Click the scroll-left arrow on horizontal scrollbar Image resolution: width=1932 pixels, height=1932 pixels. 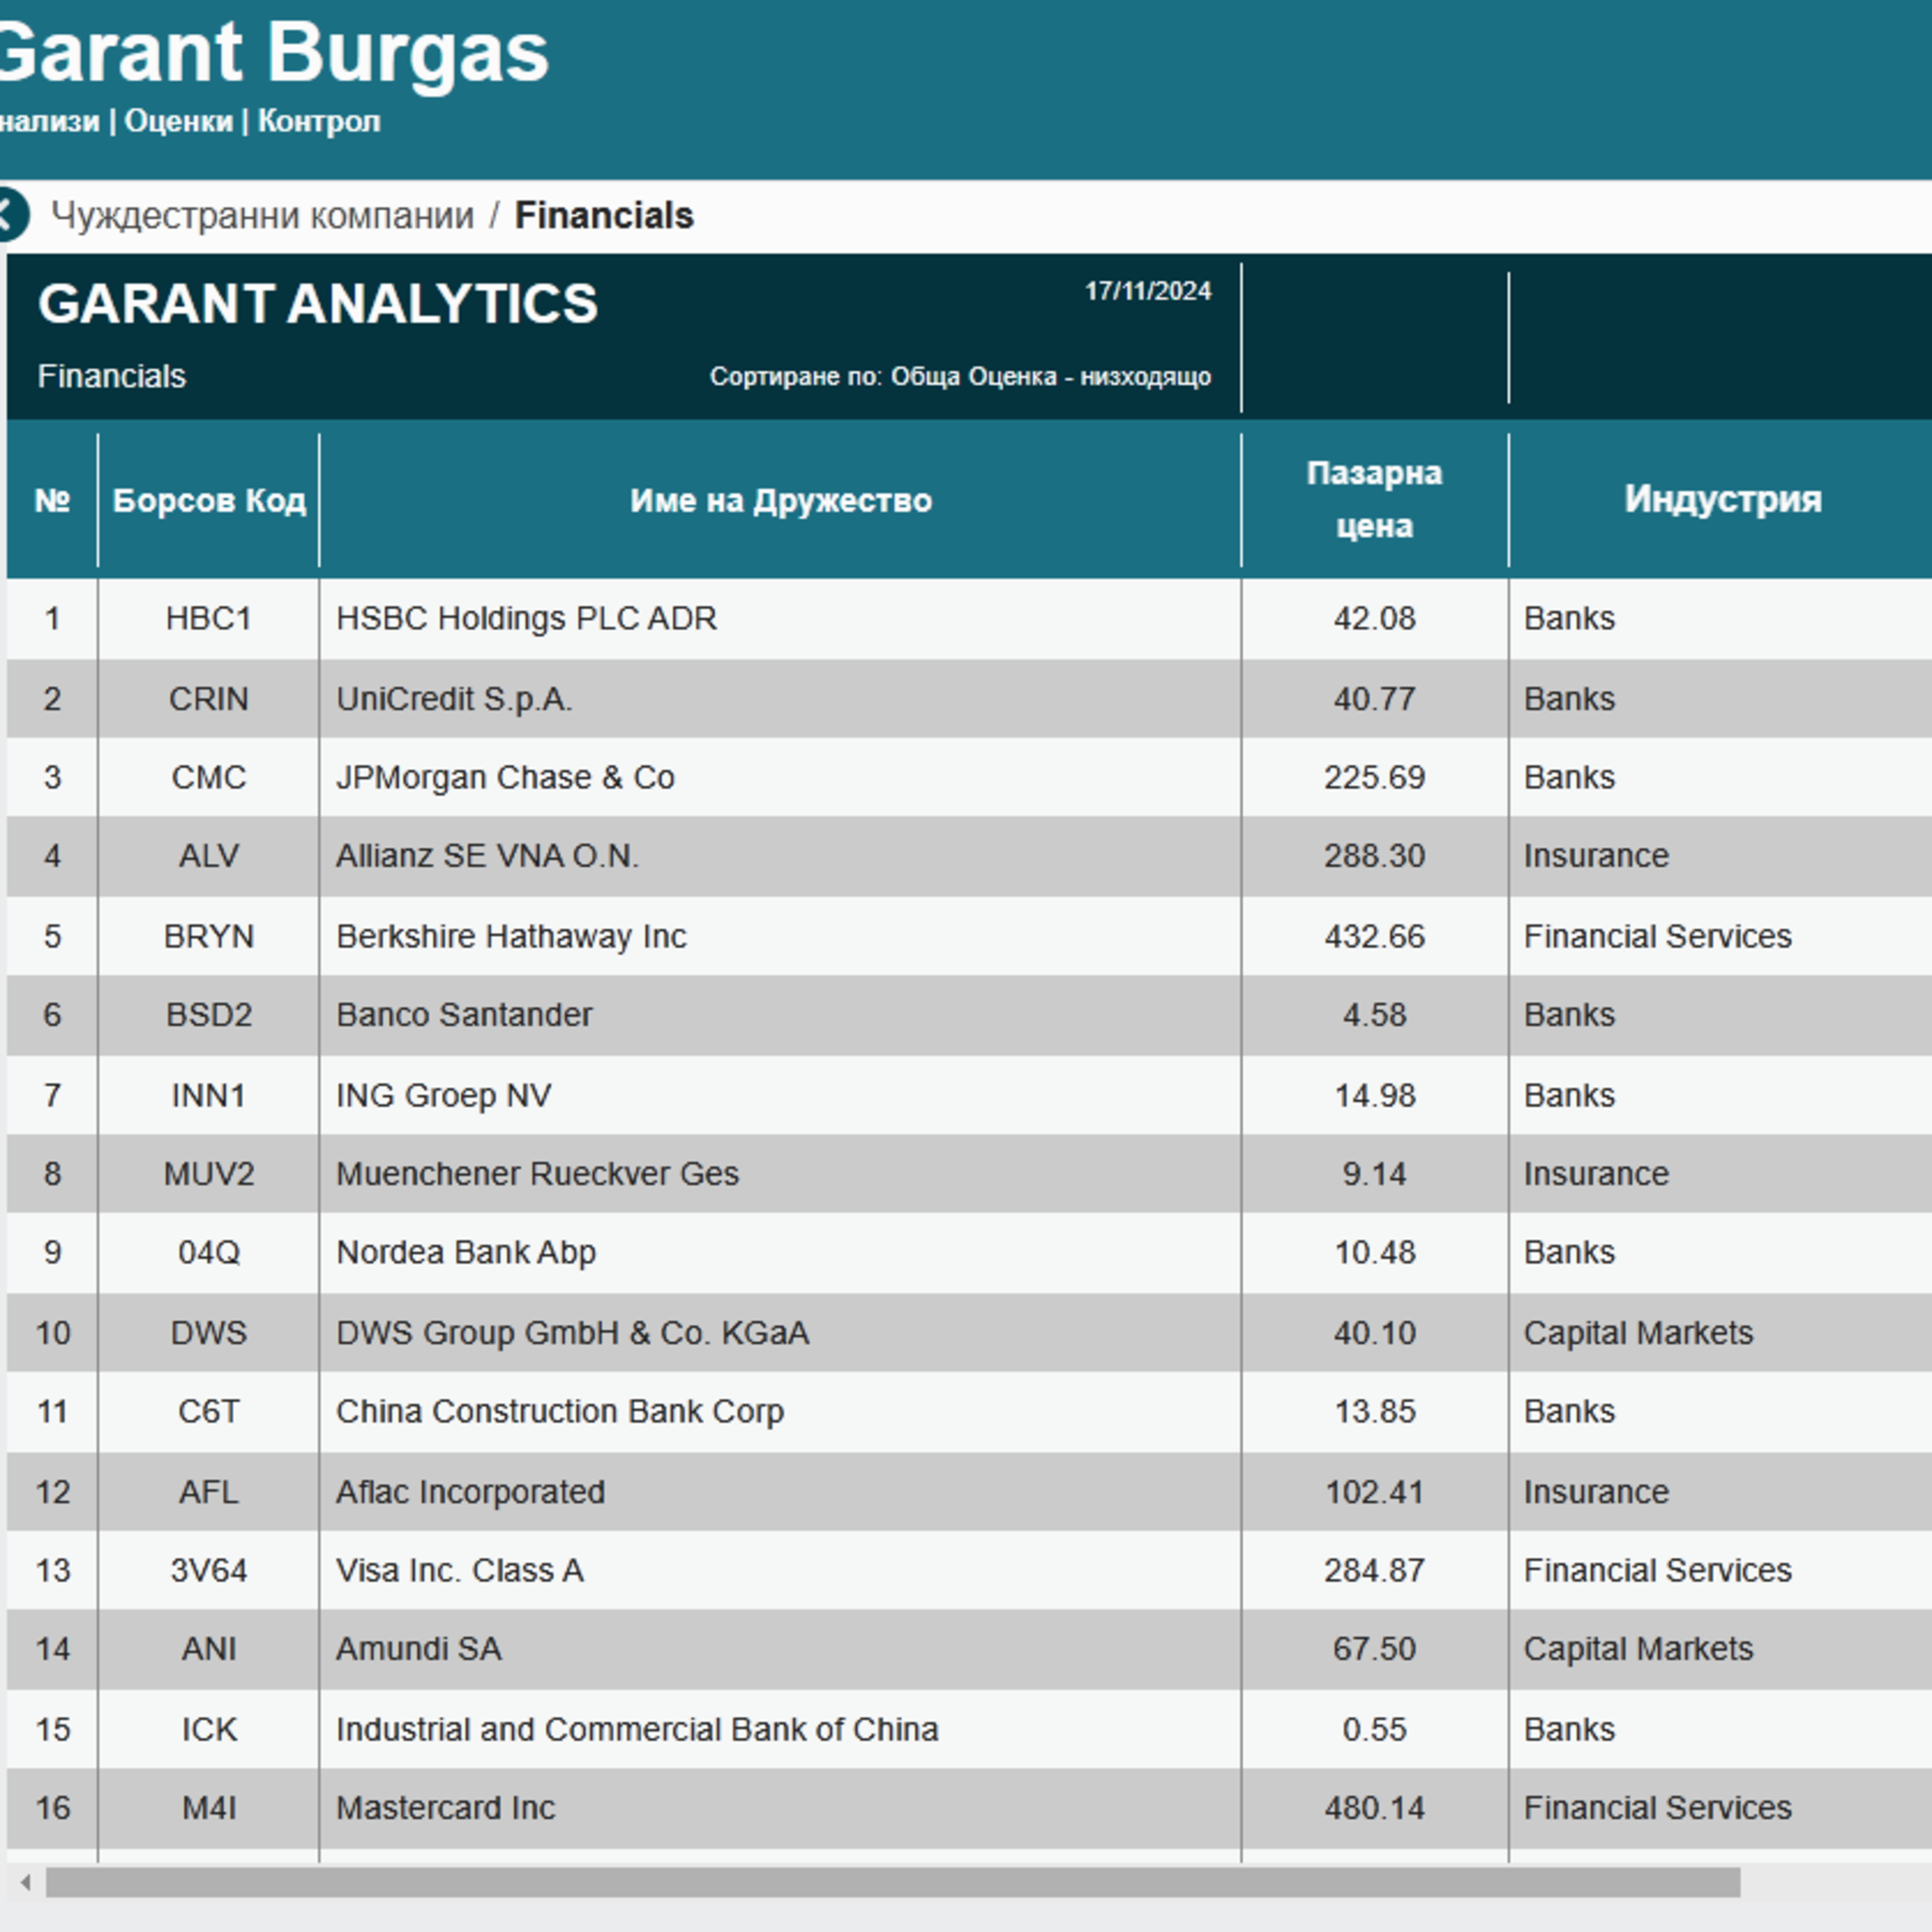point(26,1882)
